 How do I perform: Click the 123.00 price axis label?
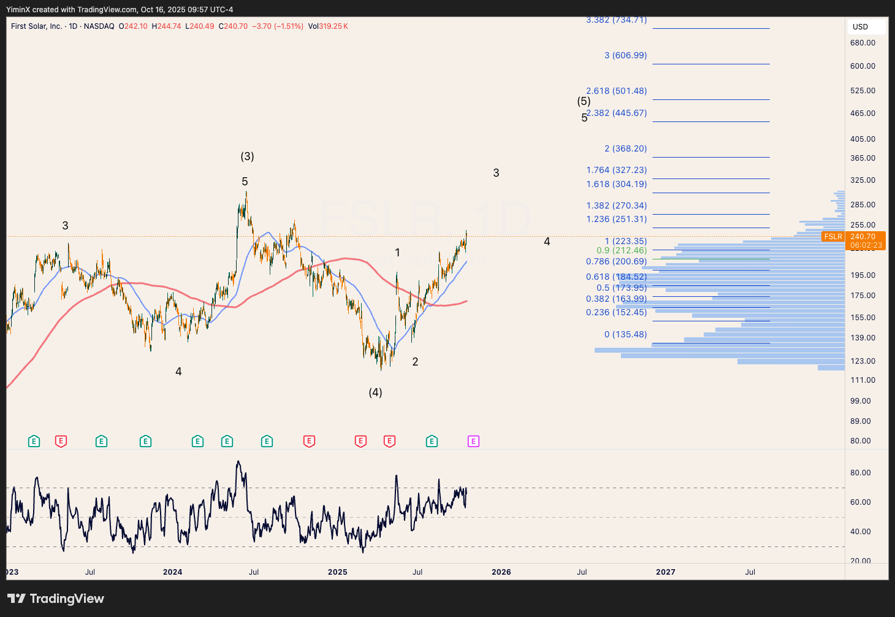(863, 361)
